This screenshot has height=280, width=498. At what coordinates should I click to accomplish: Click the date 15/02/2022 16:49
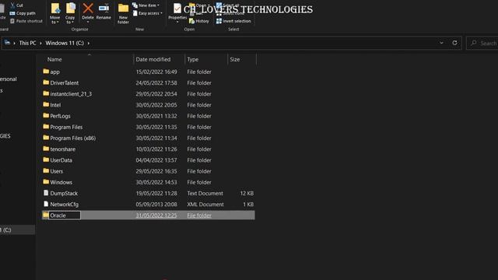pyautogui.click(x=156, y=72)
